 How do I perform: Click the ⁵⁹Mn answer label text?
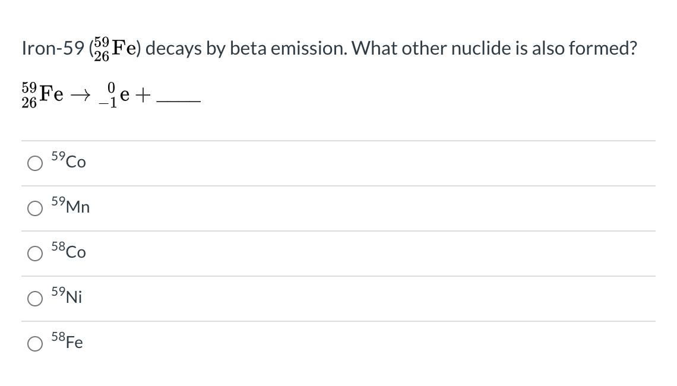pyautogui.click(x=70, y=207)
